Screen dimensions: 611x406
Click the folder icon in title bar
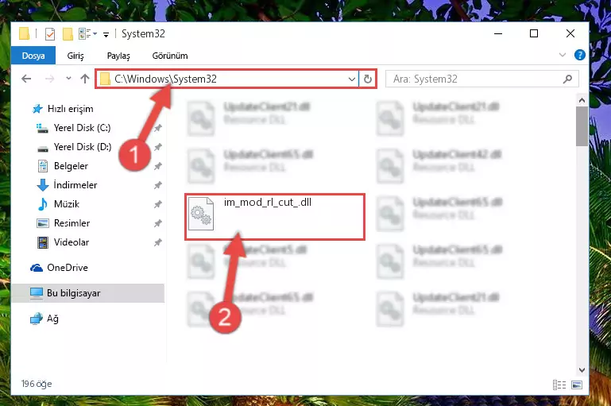[x=24, y=34]
